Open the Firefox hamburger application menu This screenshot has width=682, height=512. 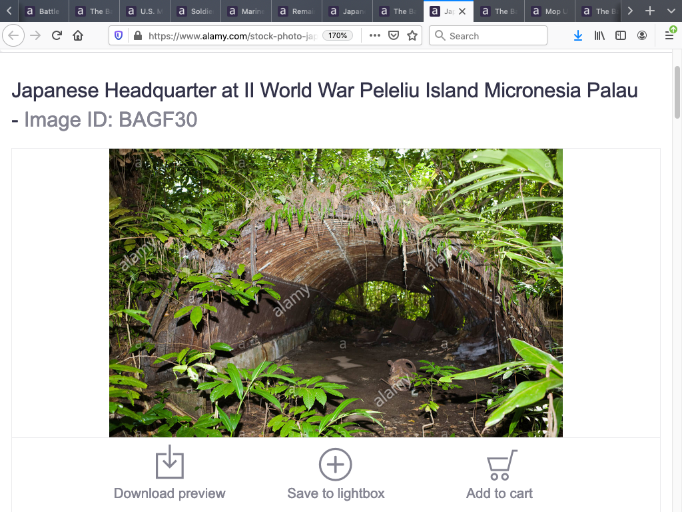pyautogui.click(x=669, y=36)
